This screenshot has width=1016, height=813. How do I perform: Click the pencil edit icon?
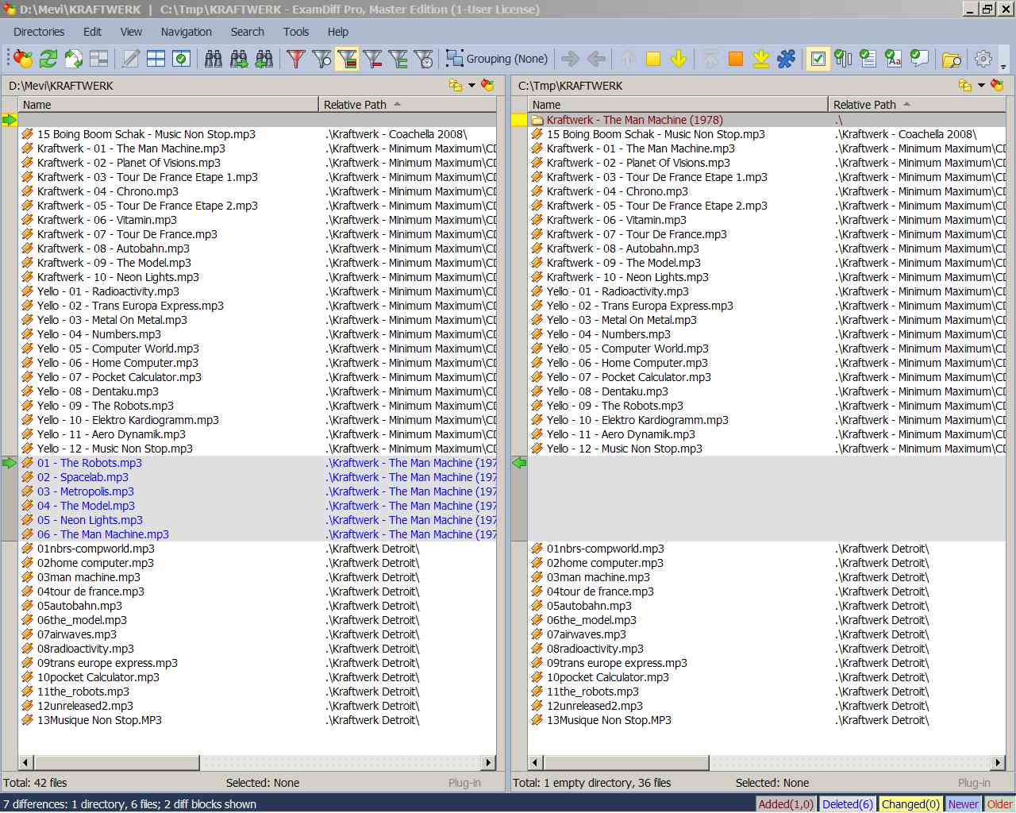coord(131,59)
